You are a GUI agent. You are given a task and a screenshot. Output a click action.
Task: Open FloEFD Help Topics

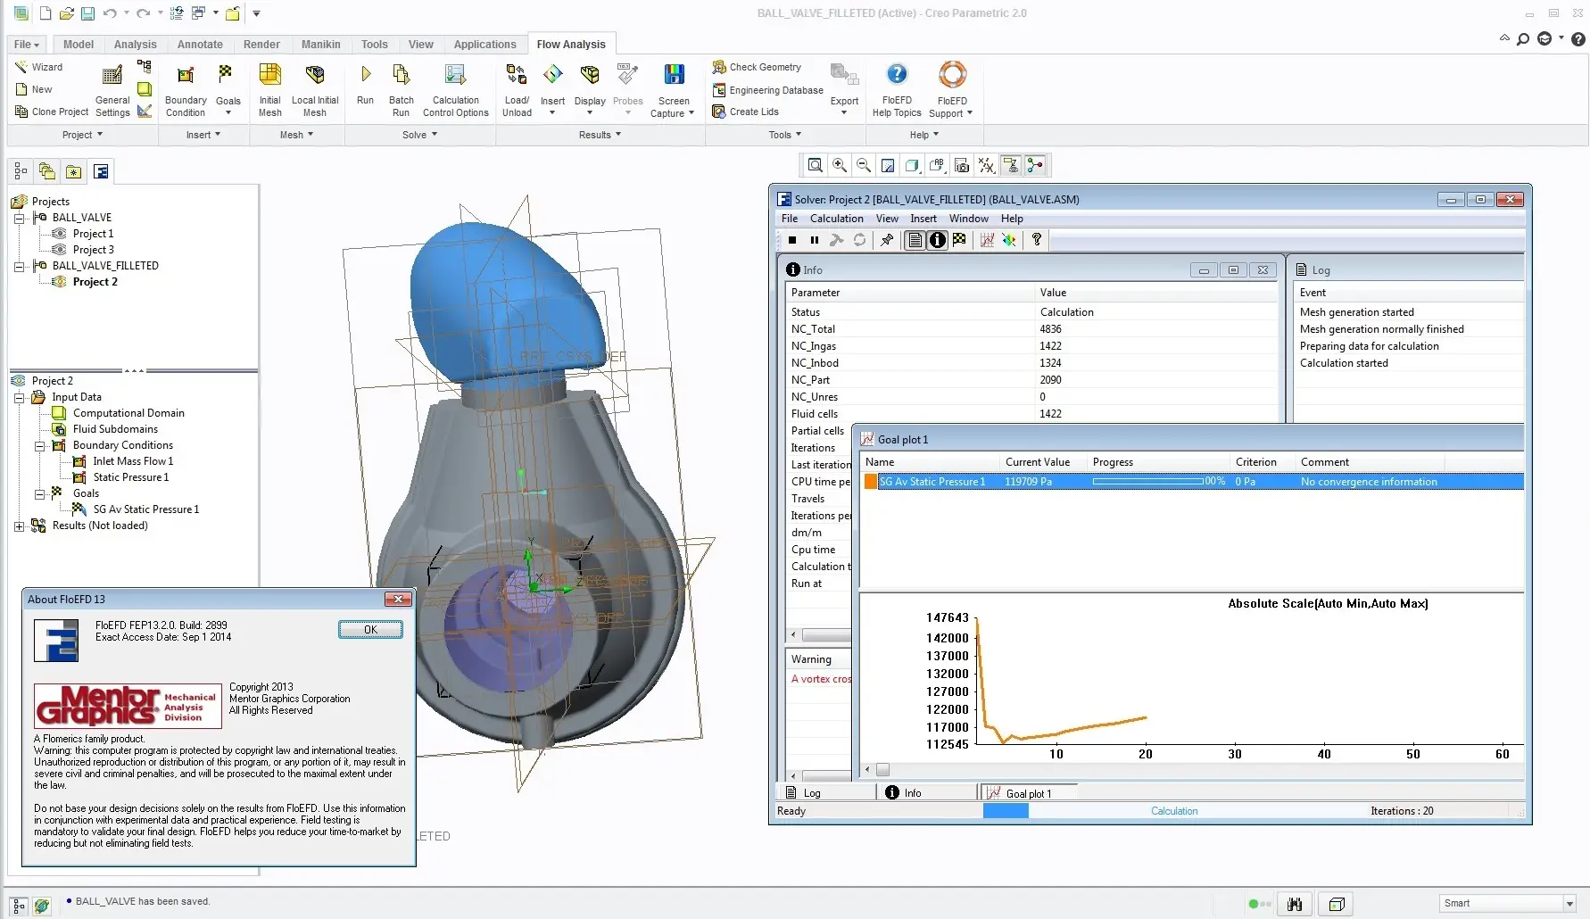tap(897, 89)
